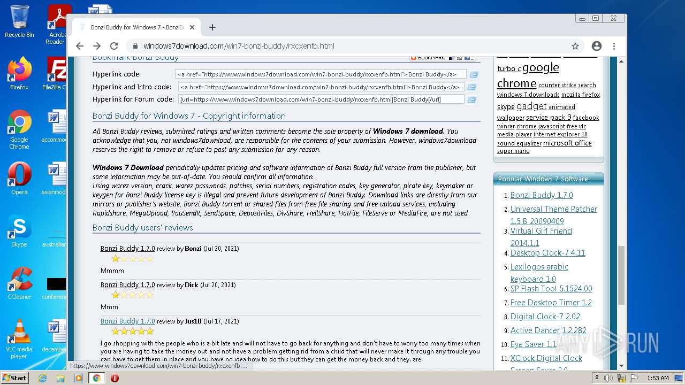
Task: Click the Bookmark share button
Action: 443,58
